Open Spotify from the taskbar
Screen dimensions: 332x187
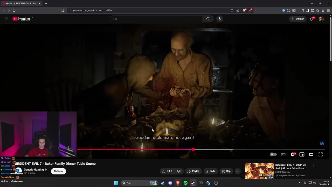point(185,183)
